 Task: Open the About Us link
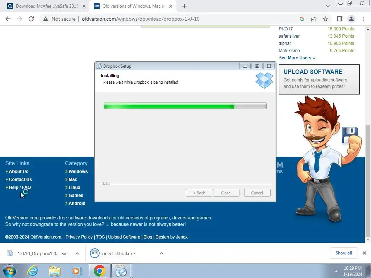(x=18, y=171)
